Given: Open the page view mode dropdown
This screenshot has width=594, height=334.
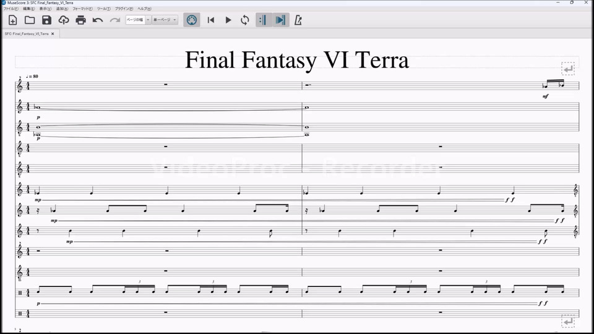Looking at the screenshot, I should [x=165, y=20].
